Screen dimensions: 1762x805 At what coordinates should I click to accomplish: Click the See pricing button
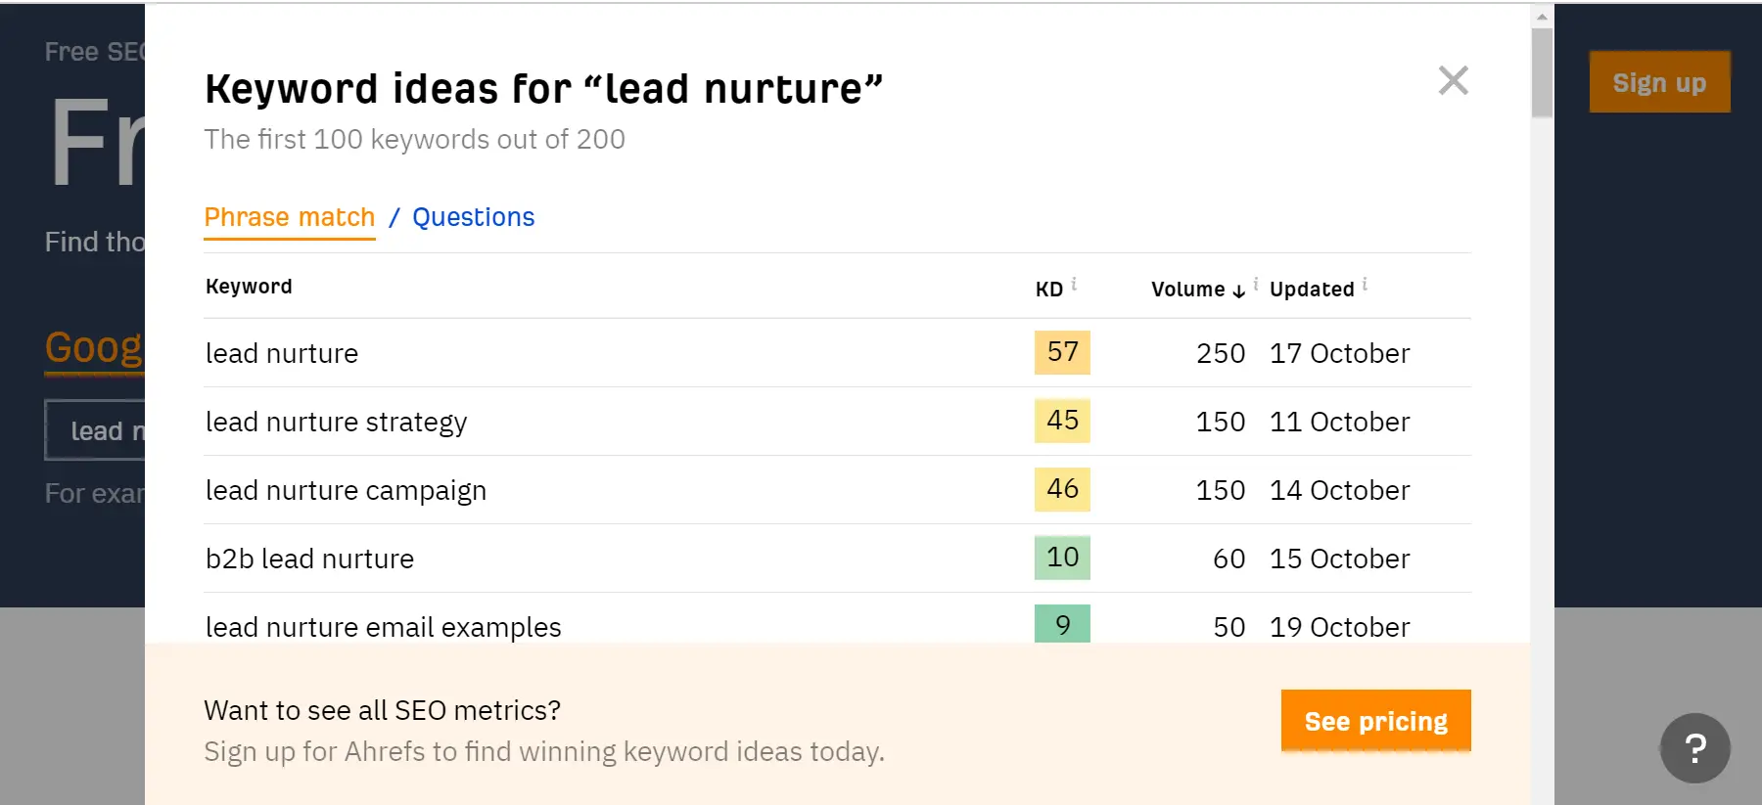click(1375, 721)
